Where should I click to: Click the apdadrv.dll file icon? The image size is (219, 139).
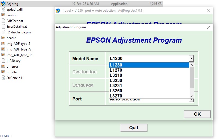pos(3,9)
